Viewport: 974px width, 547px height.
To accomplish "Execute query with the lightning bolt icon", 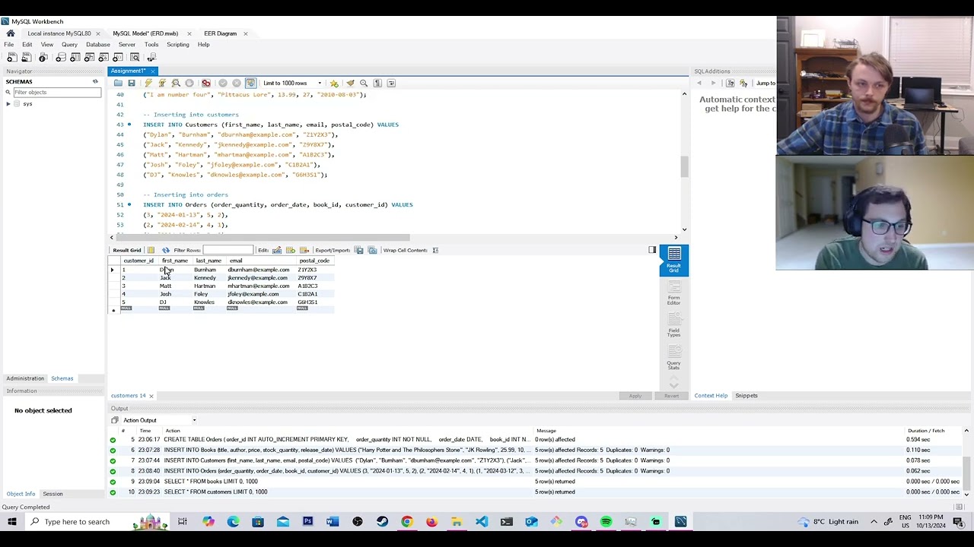I will point(148,83).
